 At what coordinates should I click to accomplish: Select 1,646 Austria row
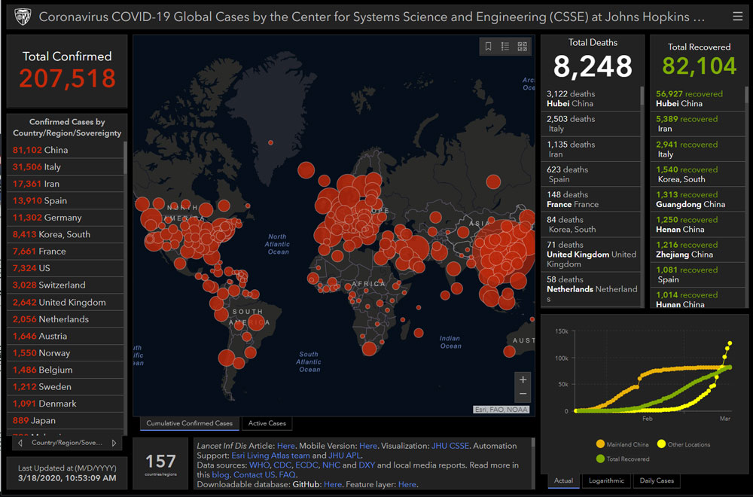point(66,336)
